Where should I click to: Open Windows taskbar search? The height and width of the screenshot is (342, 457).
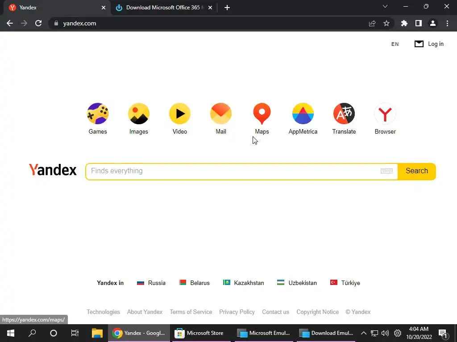pos(32,333)
